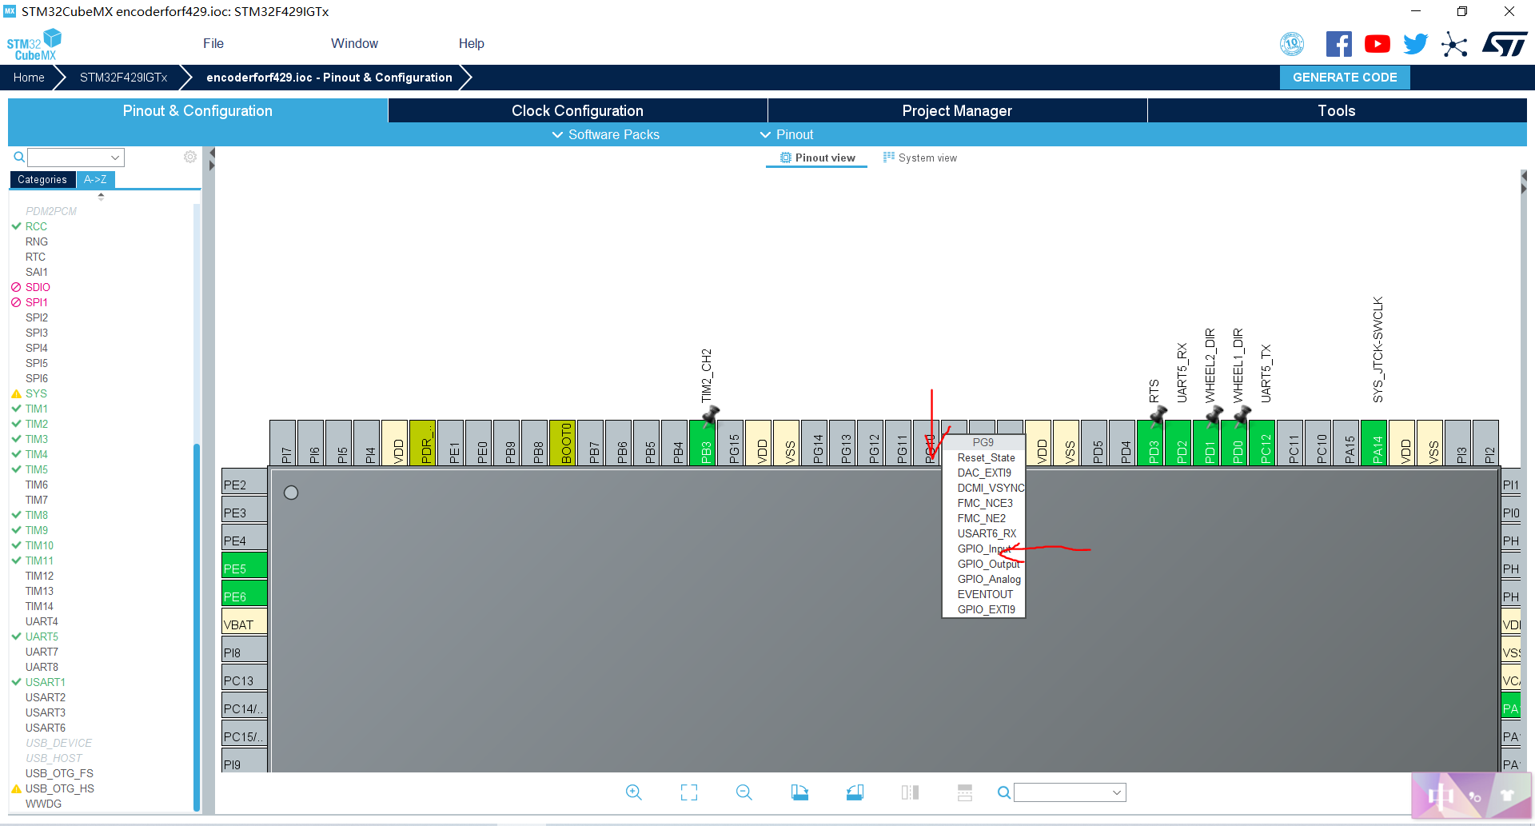
Task: Choose USART6_RX in PG9 menu
Action: (984, 533)
